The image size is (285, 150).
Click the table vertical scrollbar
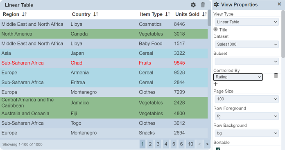click(x=209, y=18)
